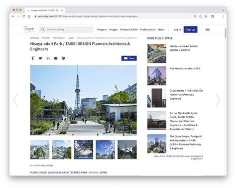Click the Log in link

click(177, 29)
